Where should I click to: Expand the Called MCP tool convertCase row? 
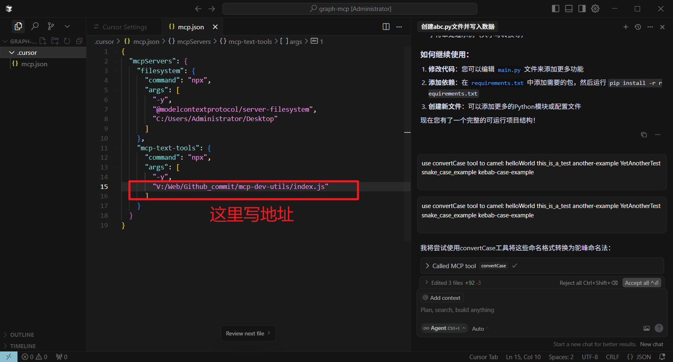[x=542, y=266]
